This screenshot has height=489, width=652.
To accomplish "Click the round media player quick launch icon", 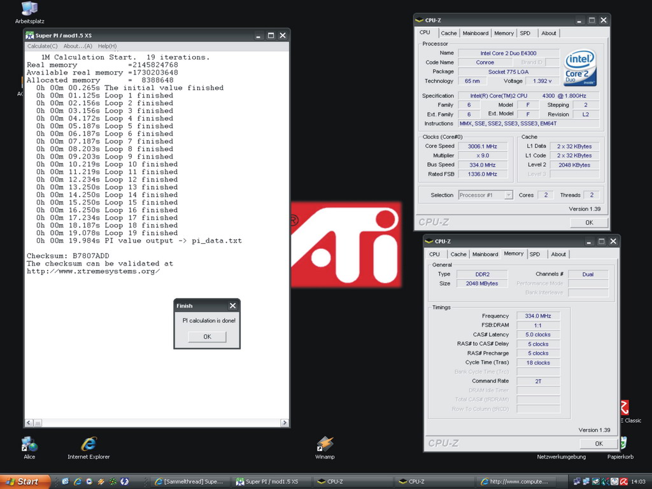I will [89, 481].
